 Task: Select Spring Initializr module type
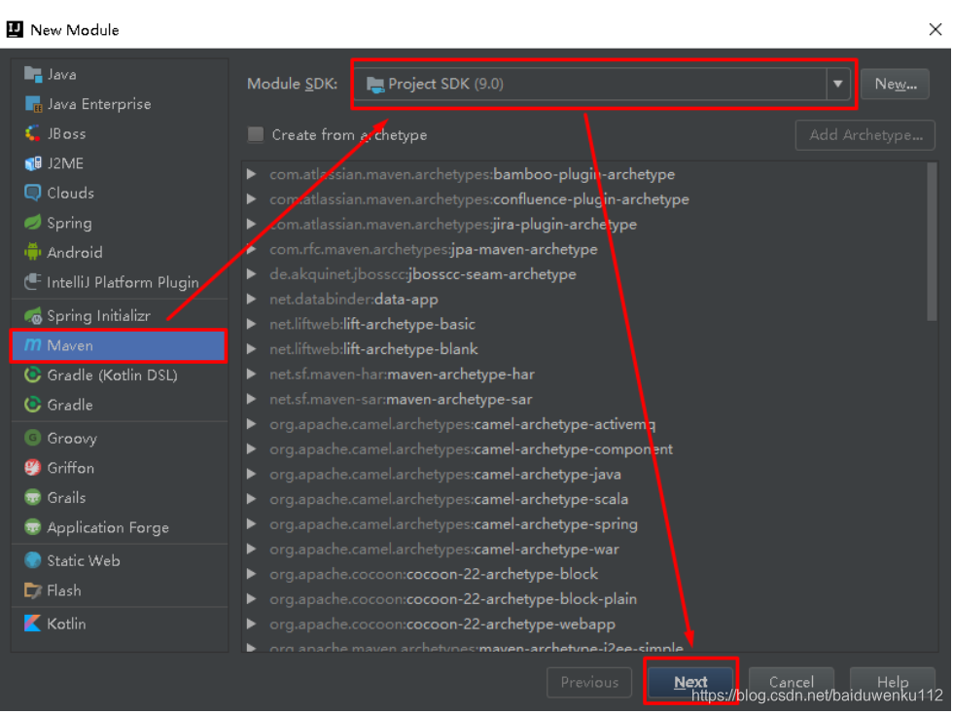pyautogui.click(x=120, y=315)
